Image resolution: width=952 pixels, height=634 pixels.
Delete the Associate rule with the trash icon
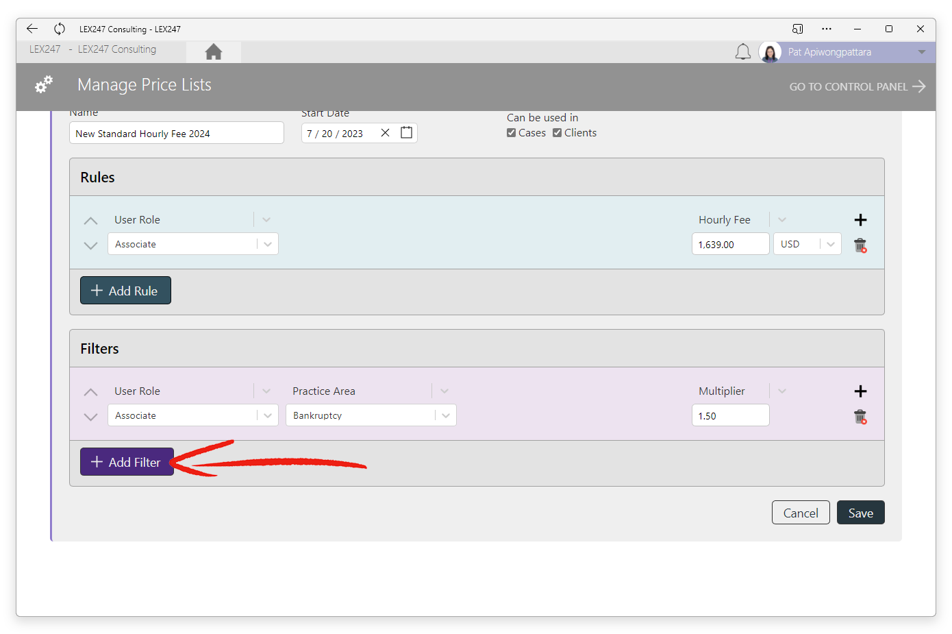pos(860,245)
